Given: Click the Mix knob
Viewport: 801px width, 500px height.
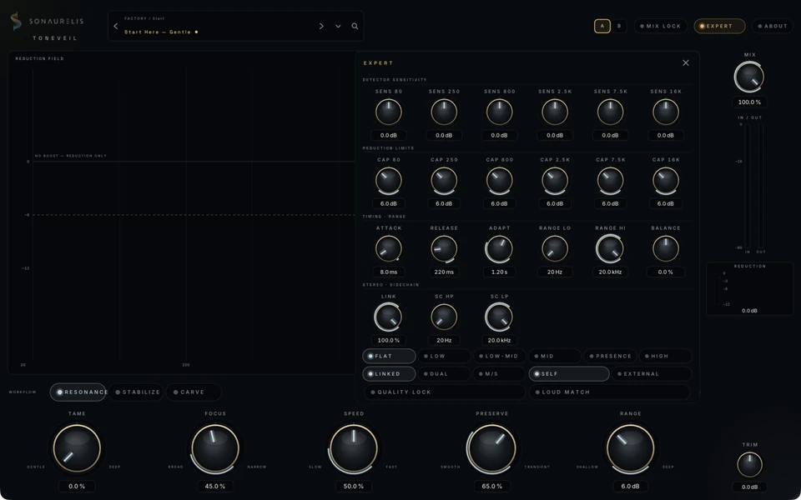Looking at the screenshot, I should click(x=749, y=77).
